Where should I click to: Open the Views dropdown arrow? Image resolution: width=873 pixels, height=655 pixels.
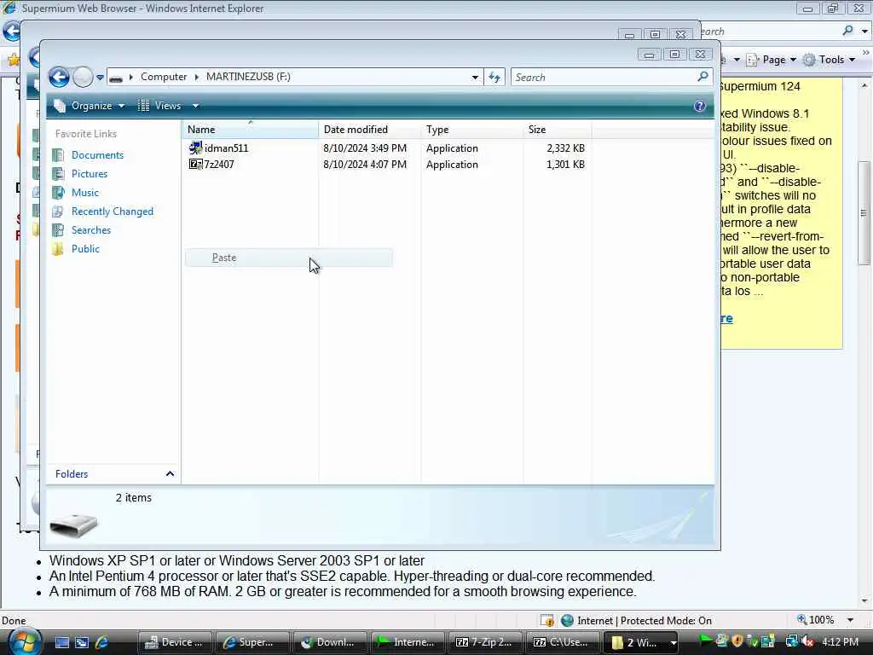[195, 106]
